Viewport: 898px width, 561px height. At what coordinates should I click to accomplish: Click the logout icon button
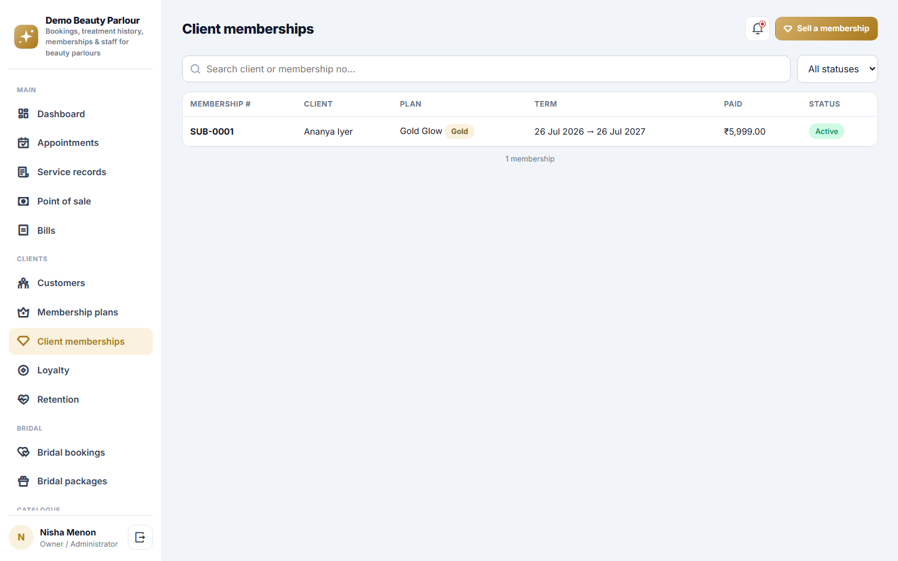[x=140, y=537]
